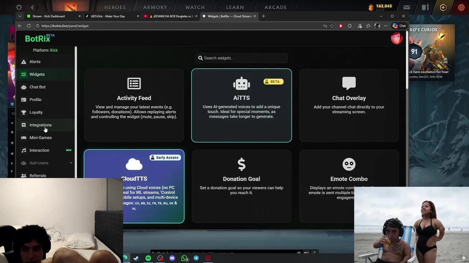Open browser extensions puzzle icon

pyautogui.click(x=350, y=26)
